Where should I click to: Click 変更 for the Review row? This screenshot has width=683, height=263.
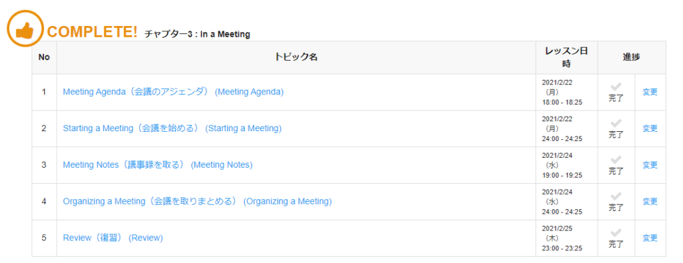[650, 238]
